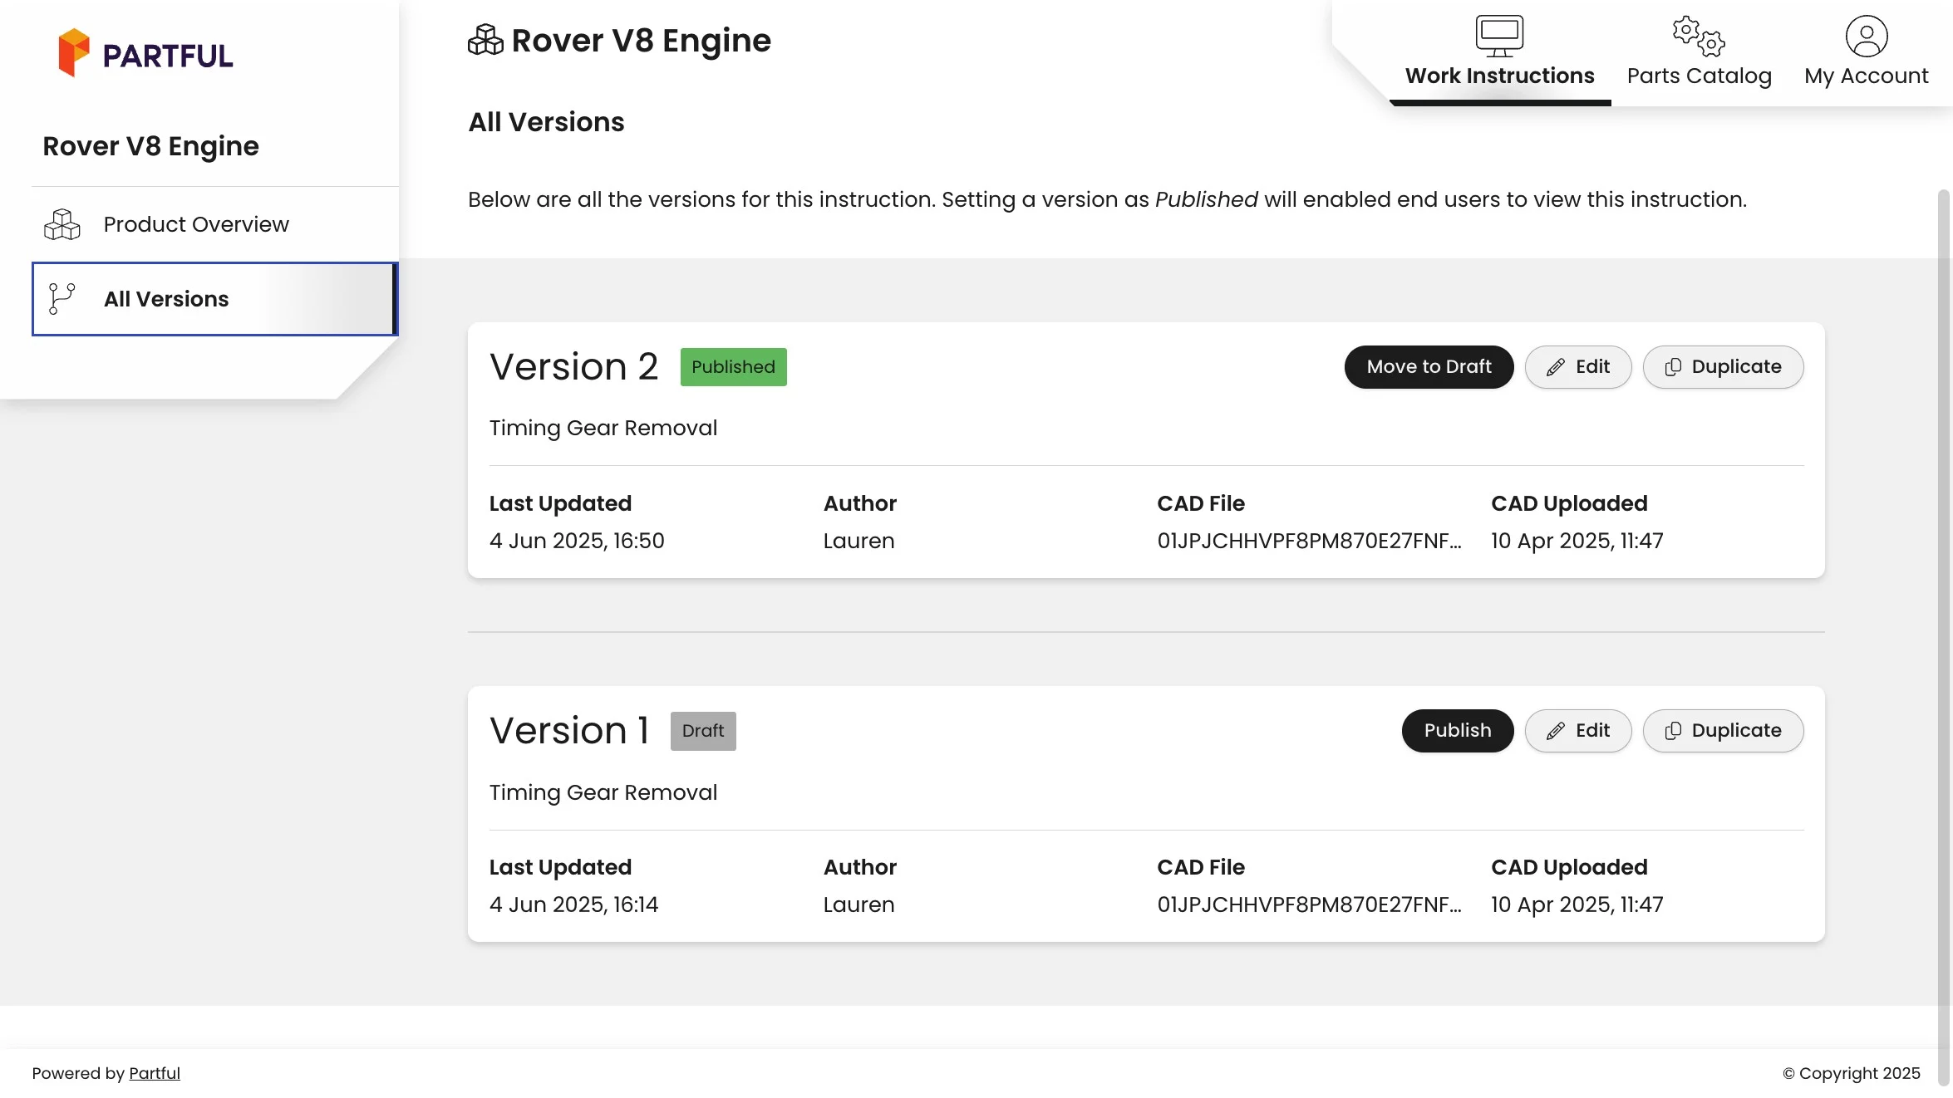Click the copy icon on Version 1's Duplicate

click(x=1673, y=731)
